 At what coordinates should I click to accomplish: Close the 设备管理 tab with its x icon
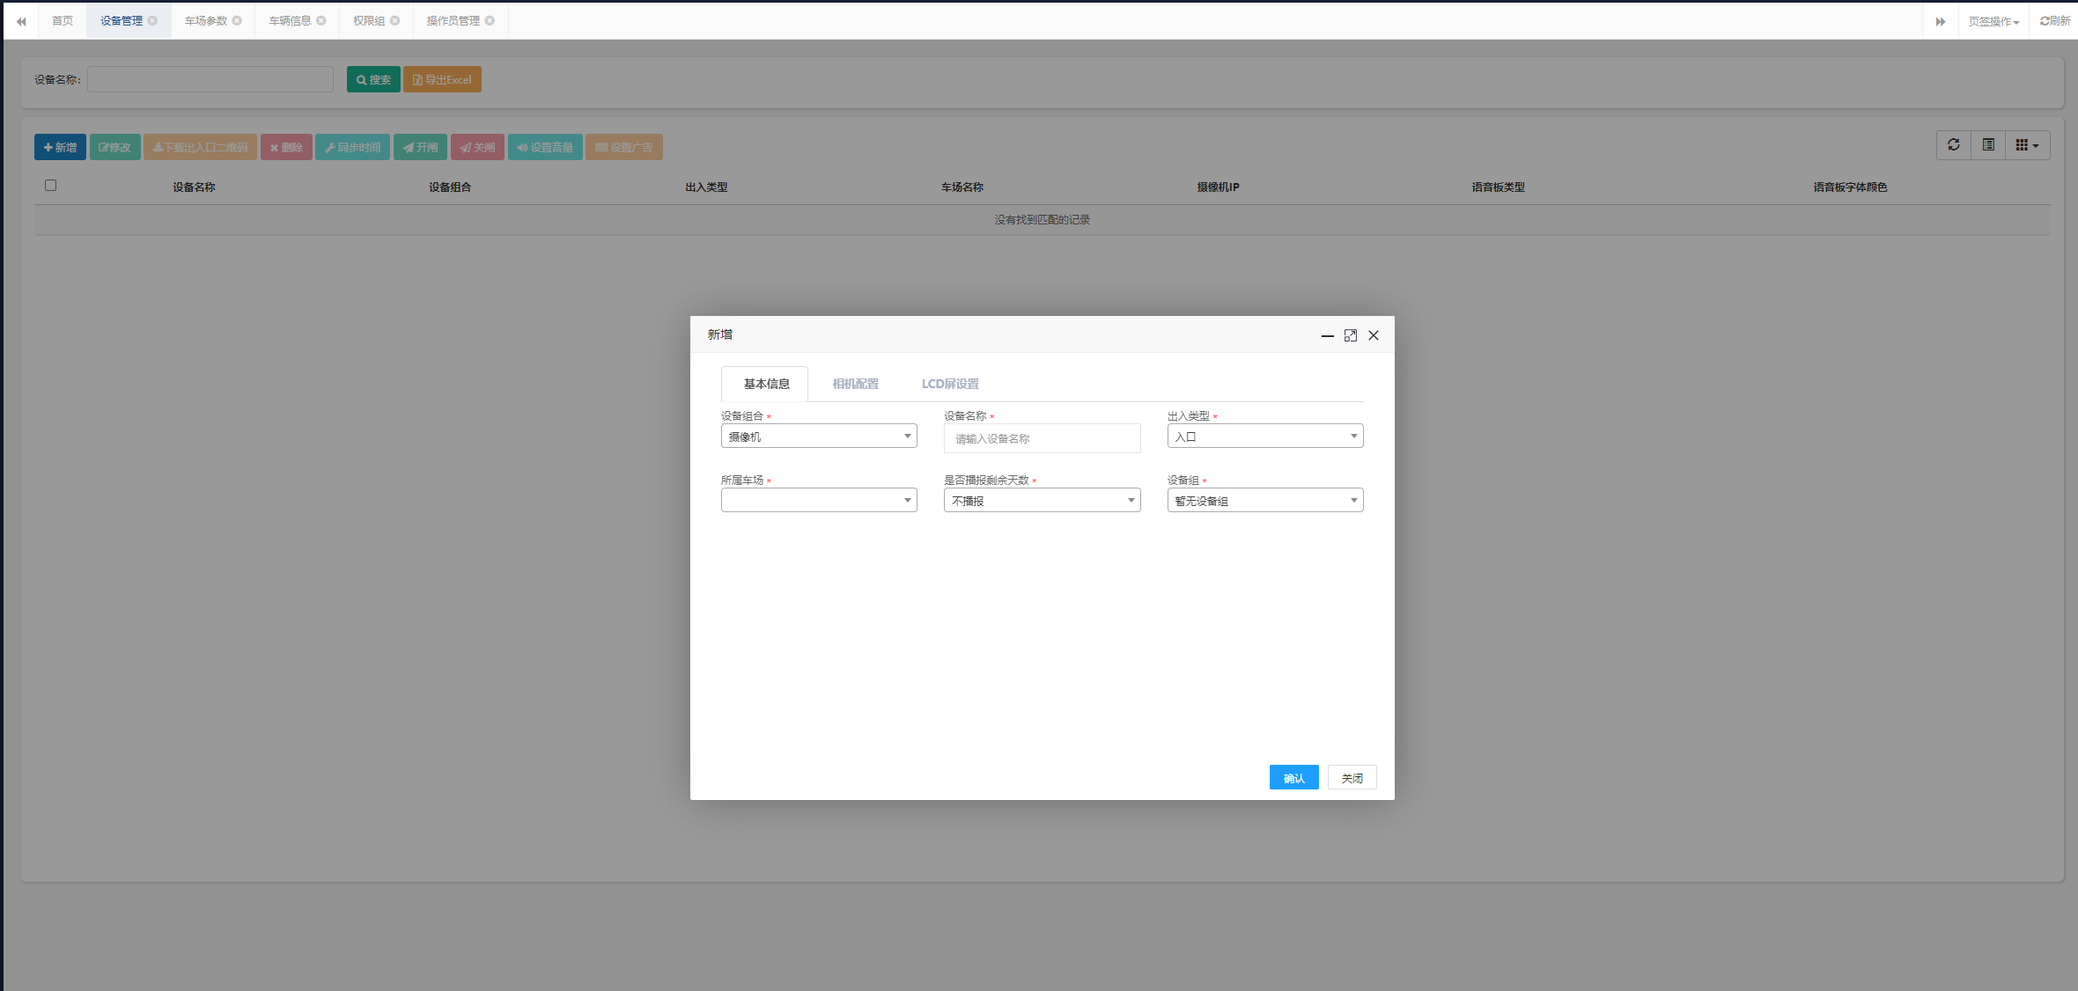tap(152, 20)
